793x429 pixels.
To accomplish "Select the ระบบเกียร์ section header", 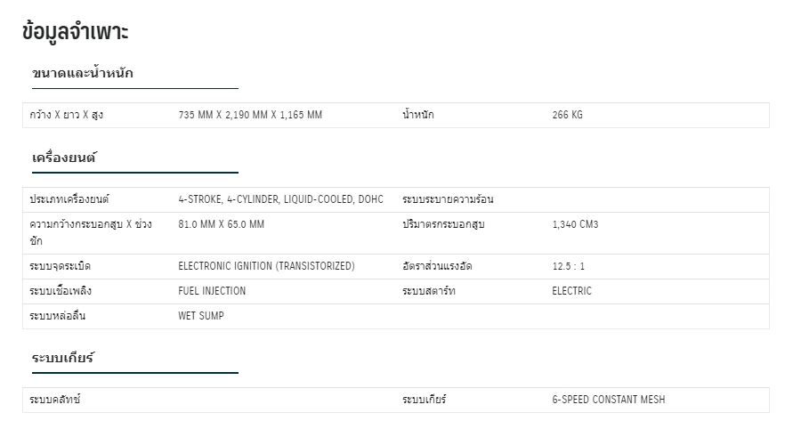I will (x=63, y=358).
